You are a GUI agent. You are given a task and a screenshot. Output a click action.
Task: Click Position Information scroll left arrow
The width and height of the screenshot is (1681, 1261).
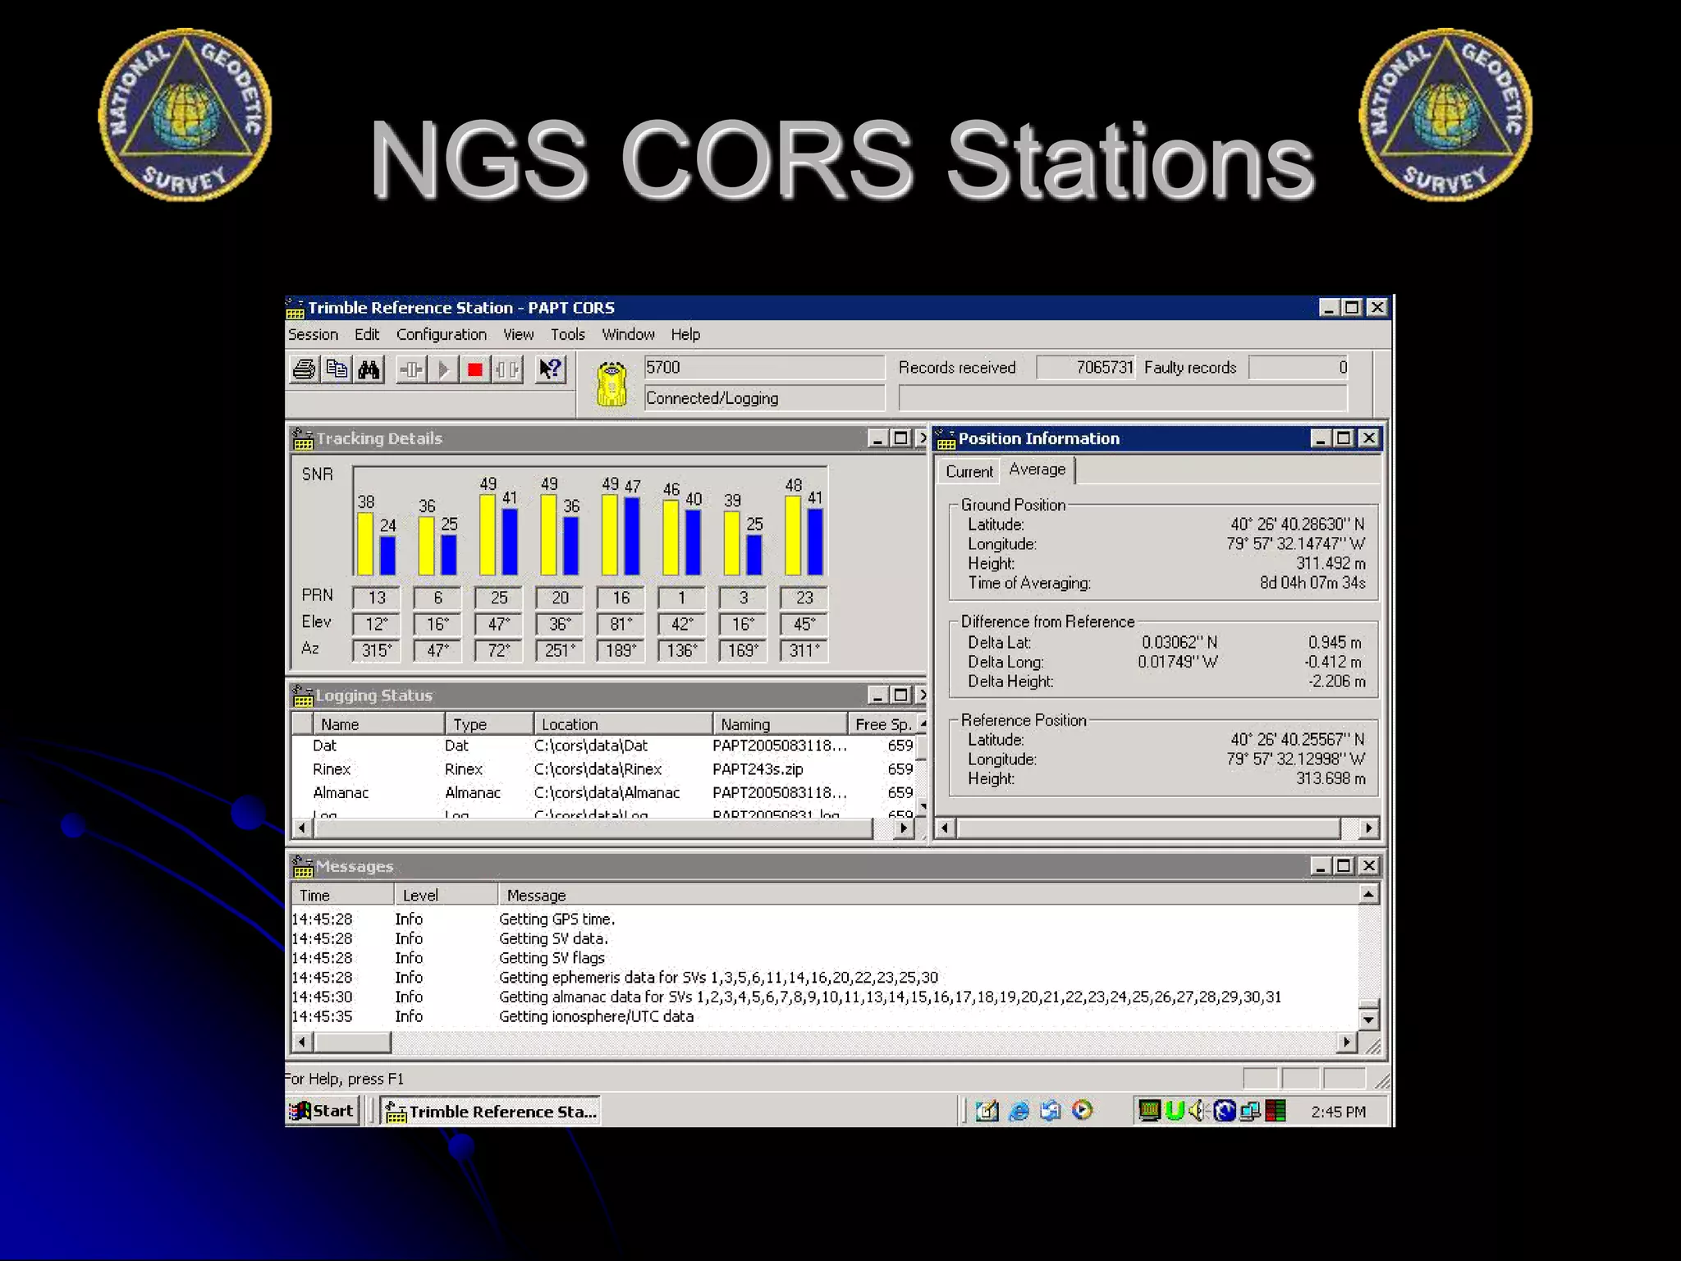pyautogui.click(x=946, y=828)
